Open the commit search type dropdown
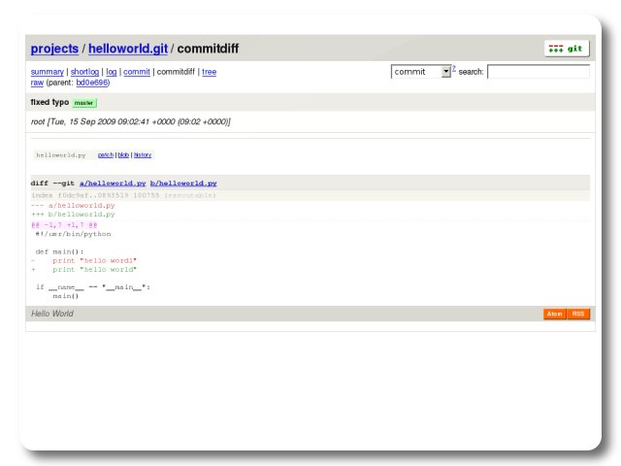Image resolution: width=621 pixels, height=466 pixels. 422,72
